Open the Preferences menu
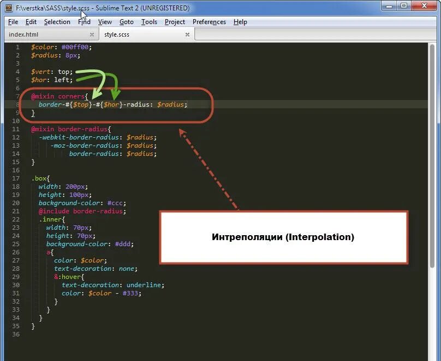Viewport: 441px width, 361px height. pyautogui.click(x=209, y=22)
